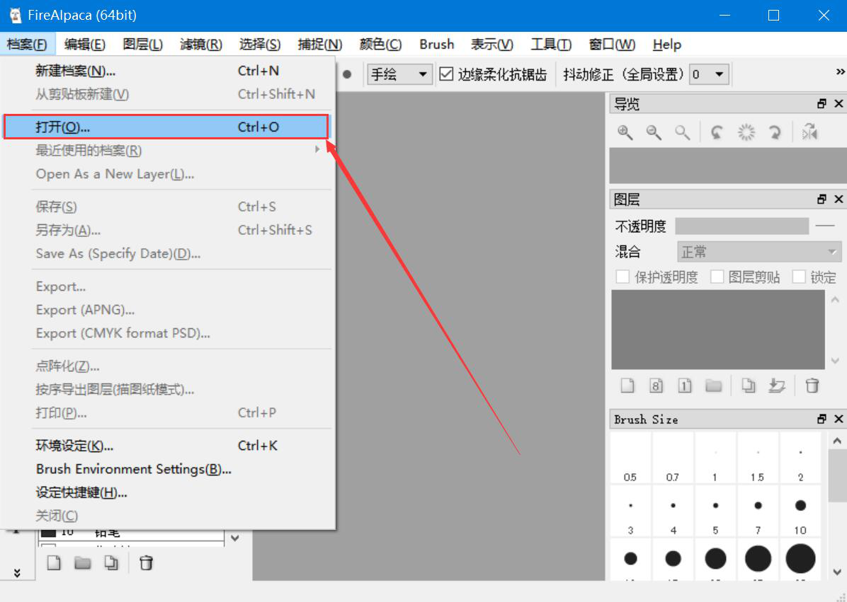Click brush list scroll down arrow

point(235,538)
